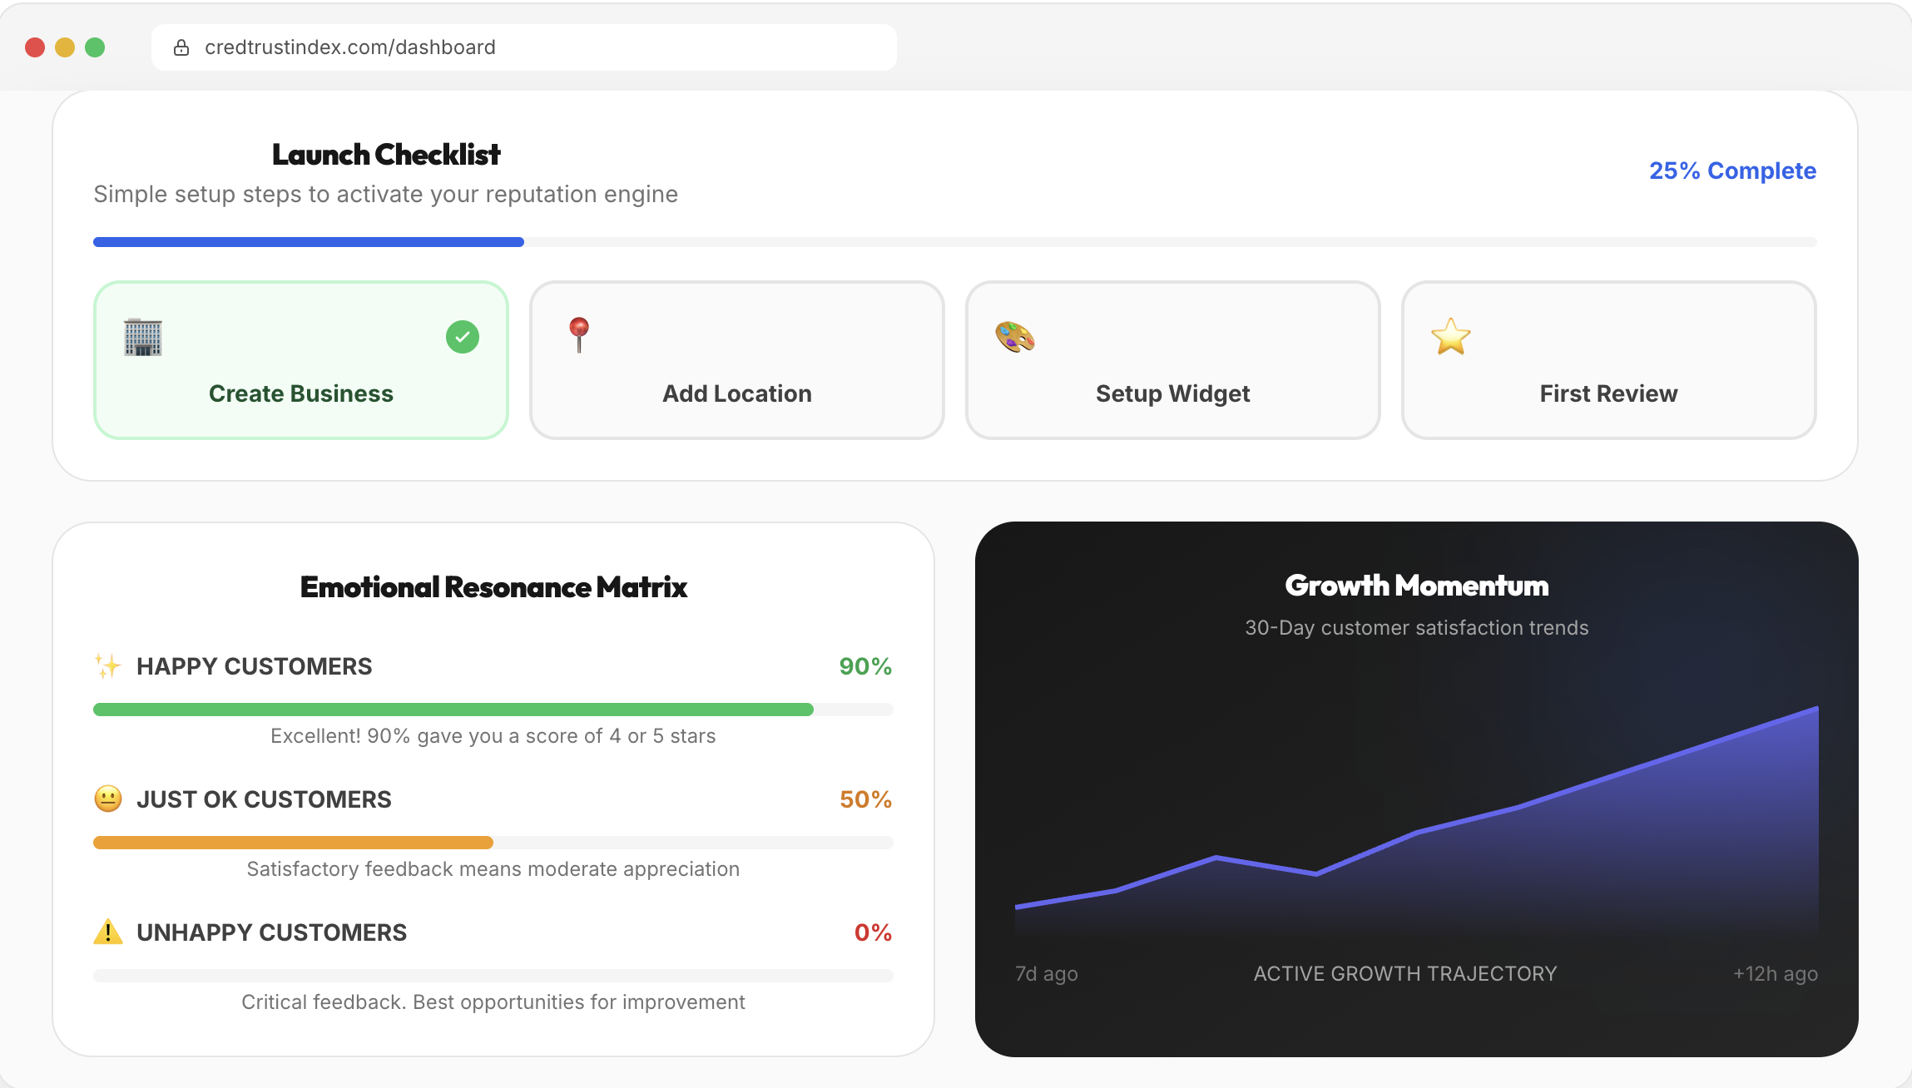Click the padlock icon in the address bar
Image resolution: width=1912 pixels, height=1088 pixels.
[x=181, y=47]
